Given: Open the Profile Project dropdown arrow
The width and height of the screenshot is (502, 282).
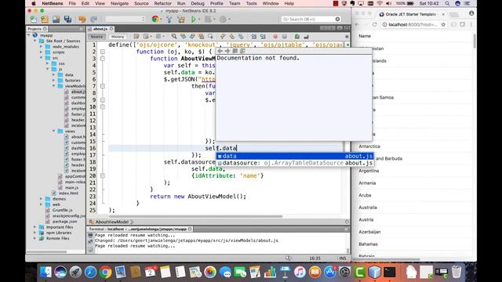Looking at the screenshot, I should (229, 19).
